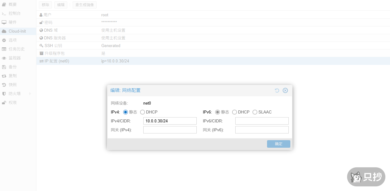
Task: Click the 重生成镜像 regenerate image button
Action: (x=85, y=5)
